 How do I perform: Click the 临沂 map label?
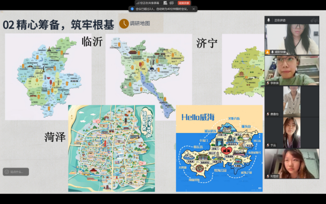pos(92,41)
